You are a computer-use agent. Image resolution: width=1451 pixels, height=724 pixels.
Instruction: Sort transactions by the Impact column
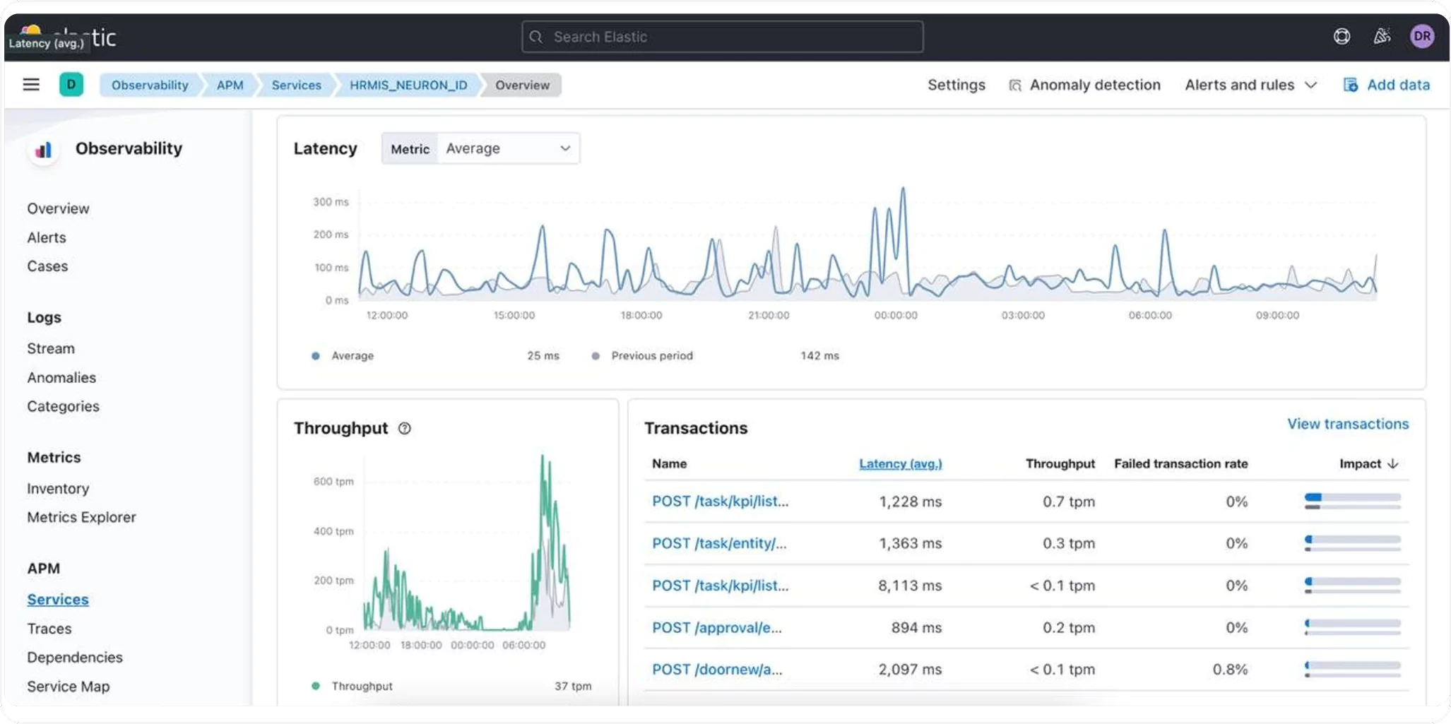tap(1368, 464)
